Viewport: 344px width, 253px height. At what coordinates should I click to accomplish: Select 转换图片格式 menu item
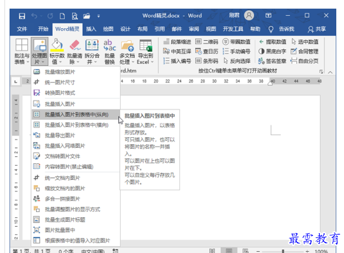(76, 93)
